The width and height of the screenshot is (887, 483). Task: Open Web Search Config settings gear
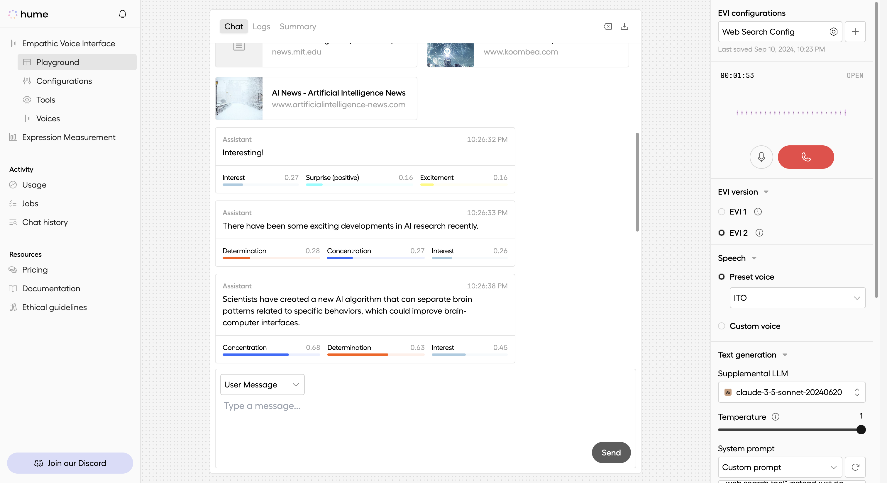tap(834, 32)
